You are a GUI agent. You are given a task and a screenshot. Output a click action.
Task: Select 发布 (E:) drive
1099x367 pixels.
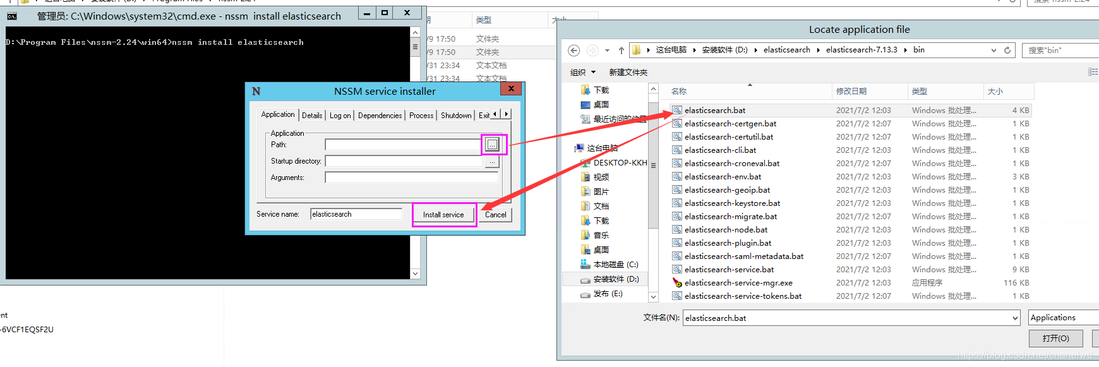601,294
